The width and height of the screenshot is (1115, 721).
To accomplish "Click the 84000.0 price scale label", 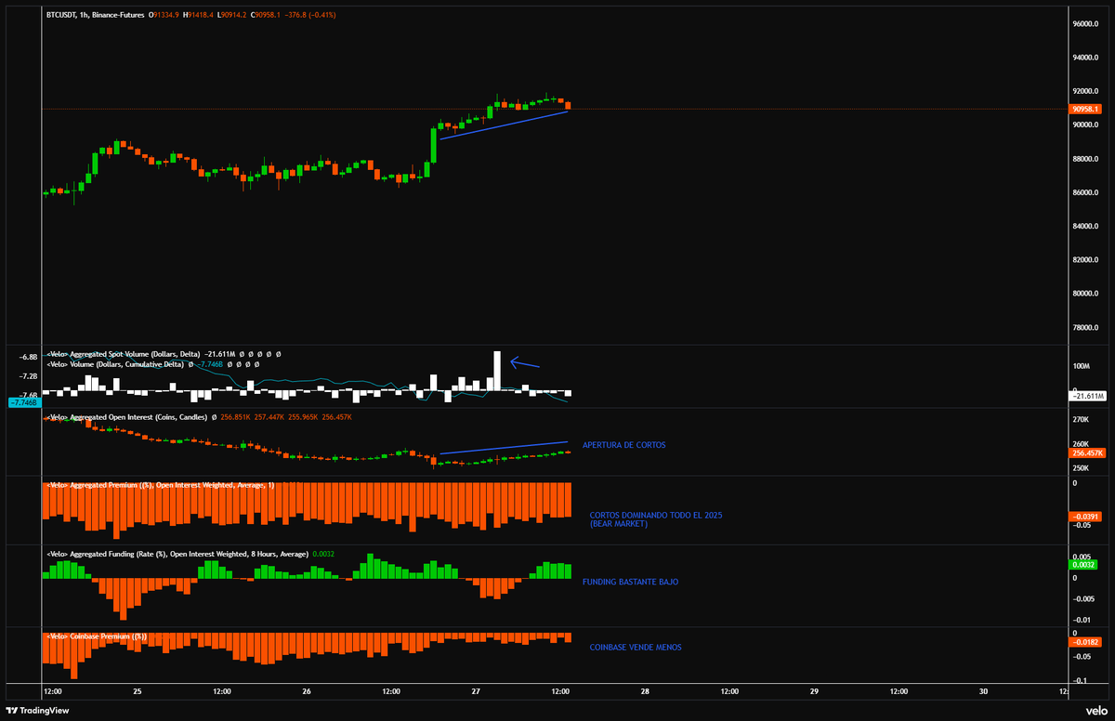I will click(x=1085, y=227).
